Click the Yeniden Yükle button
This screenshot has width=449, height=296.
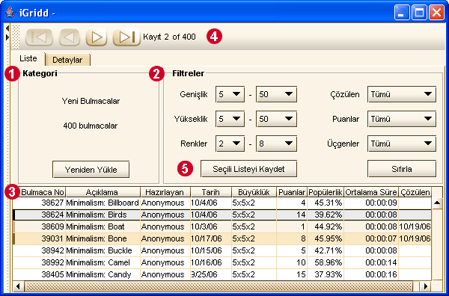click(91, 170)
